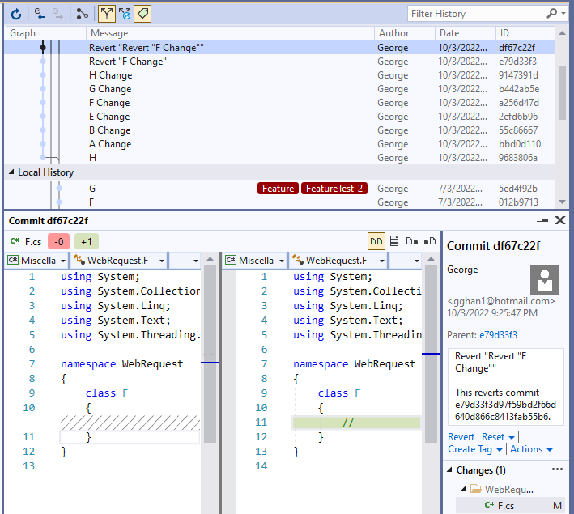This screenshot has width=574, height=514.
Task: Click the user avatar in commit details
Action: [544, 280]
